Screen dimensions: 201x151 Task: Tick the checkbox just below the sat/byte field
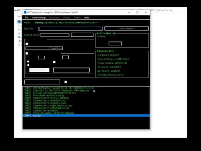pos(27,53)
